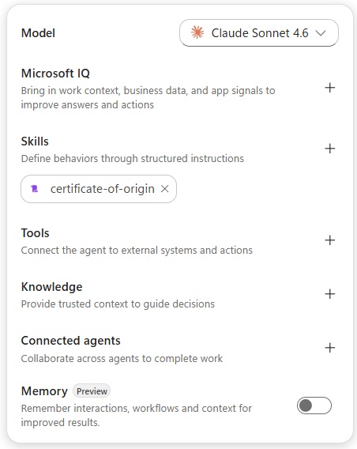Viewport: 357px width, 449px height.
Task: Click the Model label text
Action: (x=38, y=33)
